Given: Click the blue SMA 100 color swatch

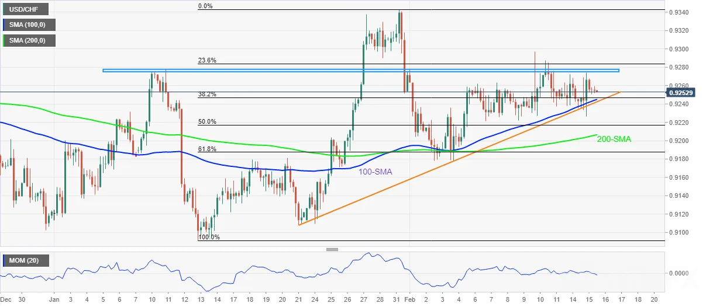Looking at the screenshot, I should 5,25.
